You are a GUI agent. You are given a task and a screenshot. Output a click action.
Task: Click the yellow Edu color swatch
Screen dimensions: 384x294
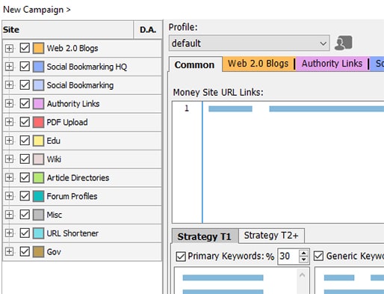pyautogui.click(x=38, y=141)
